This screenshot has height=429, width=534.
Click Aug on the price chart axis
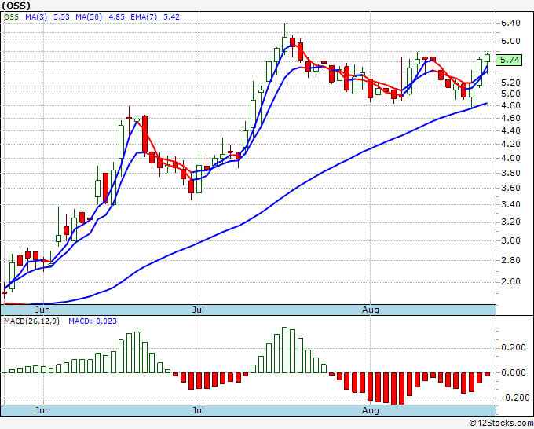[x=370, y=310]
